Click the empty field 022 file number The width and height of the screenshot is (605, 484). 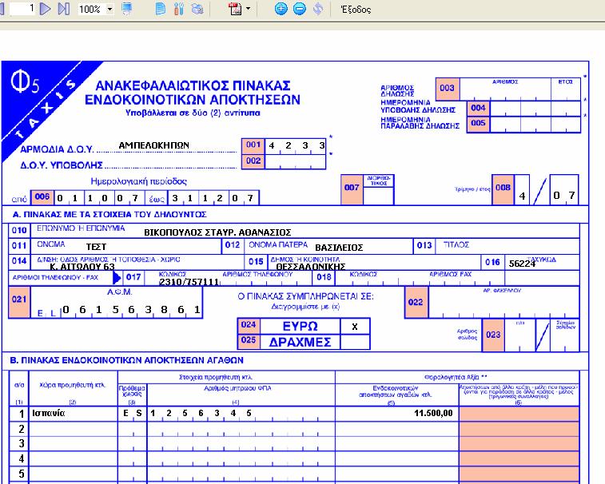(x=504, y=303)
